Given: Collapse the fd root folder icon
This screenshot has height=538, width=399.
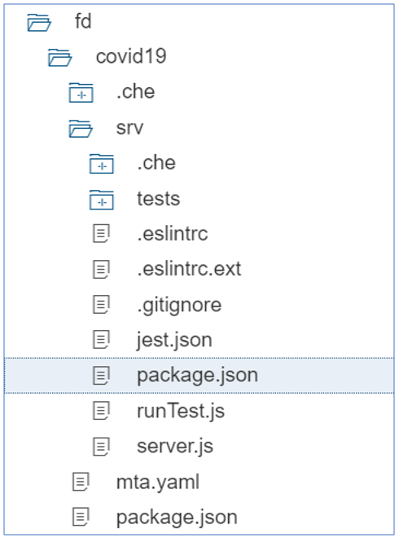Looking at the screenshot, I should (39, 22).
